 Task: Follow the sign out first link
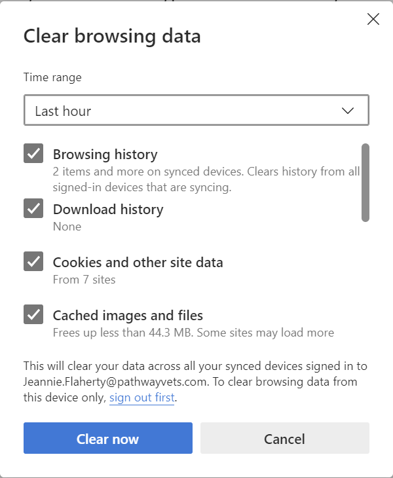[141, 398]
